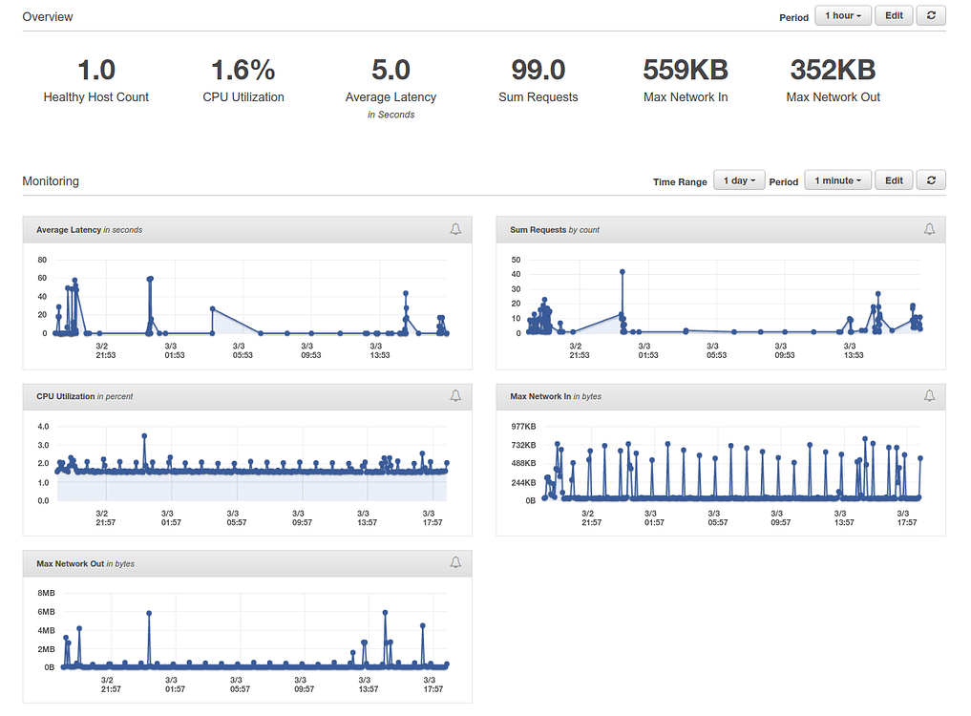
Task: Refresh the Monitoring charts
Action: (x=931, y=179)
